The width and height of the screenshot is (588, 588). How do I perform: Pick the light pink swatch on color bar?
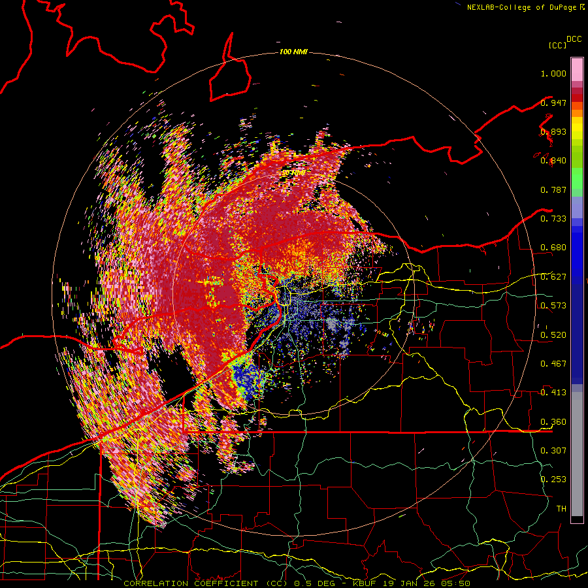click(x=577, y=70)
